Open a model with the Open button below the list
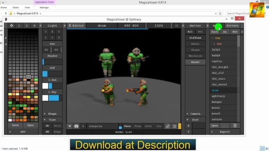Screen dimensions: 269x151 215,125
